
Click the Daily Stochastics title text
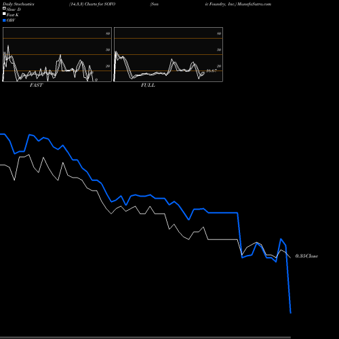click(18, 4)
